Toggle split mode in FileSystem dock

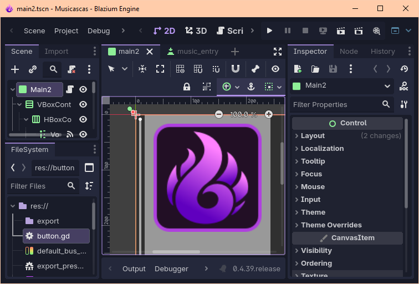(x=89, y=168)
